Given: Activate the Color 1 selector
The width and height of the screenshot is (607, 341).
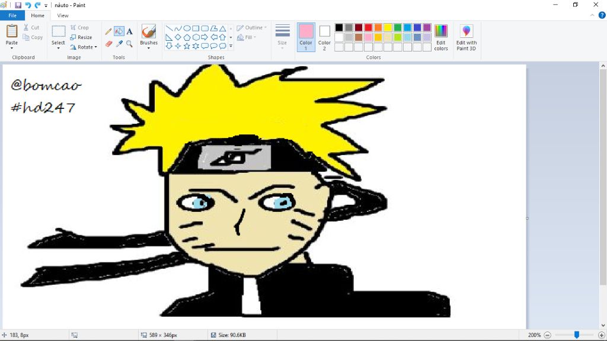Looking at the screenshot, I should [306, 37].
